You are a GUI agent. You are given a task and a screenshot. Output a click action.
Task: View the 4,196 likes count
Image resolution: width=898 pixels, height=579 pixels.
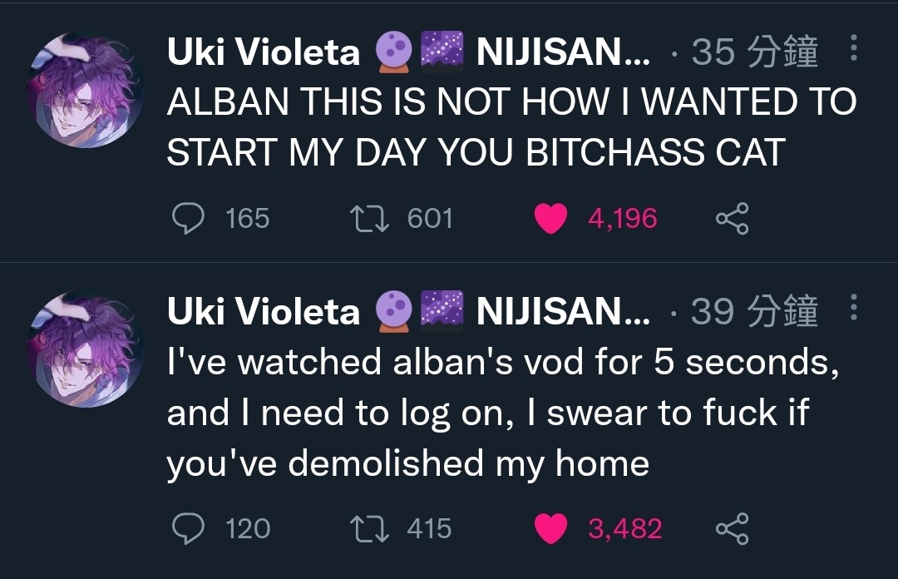pos(623,219)
